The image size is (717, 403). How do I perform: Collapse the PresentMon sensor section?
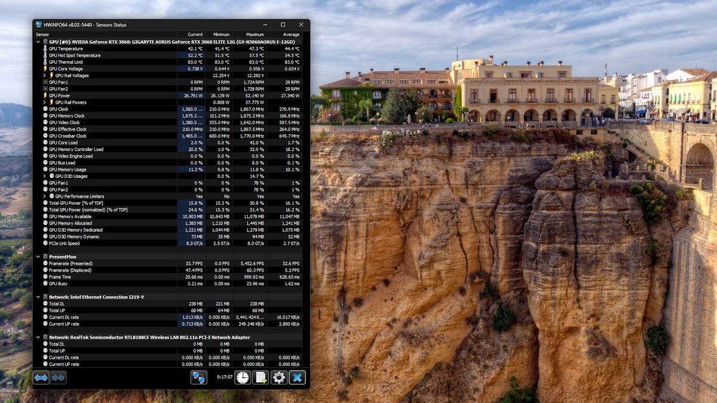tap(38, 256)
